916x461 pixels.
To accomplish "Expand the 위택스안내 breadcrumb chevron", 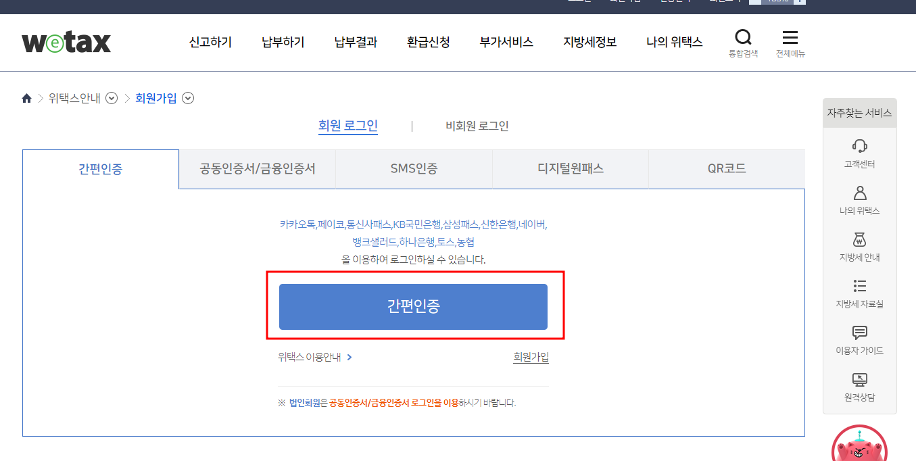I will (111, 98).
